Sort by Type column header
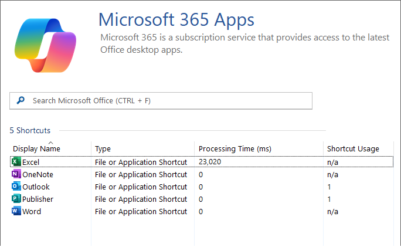This screenshot has width=401, height=247. coord(103,149)
